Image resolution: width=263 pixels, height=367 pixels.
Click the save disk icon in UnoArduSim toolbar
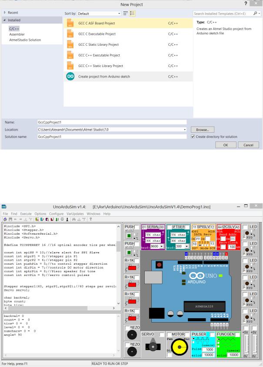10,219
